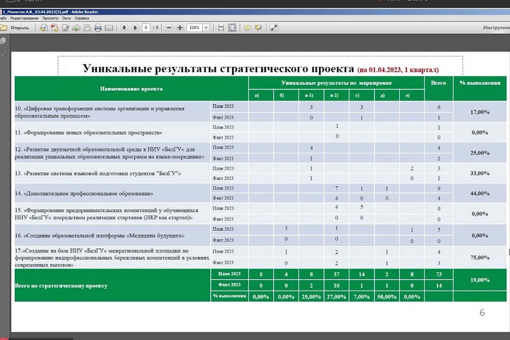This screenshot has width=510, height=340.
Task: Click the 118% zoom value field
Action: pyautogui.click(x=194, y=28)
